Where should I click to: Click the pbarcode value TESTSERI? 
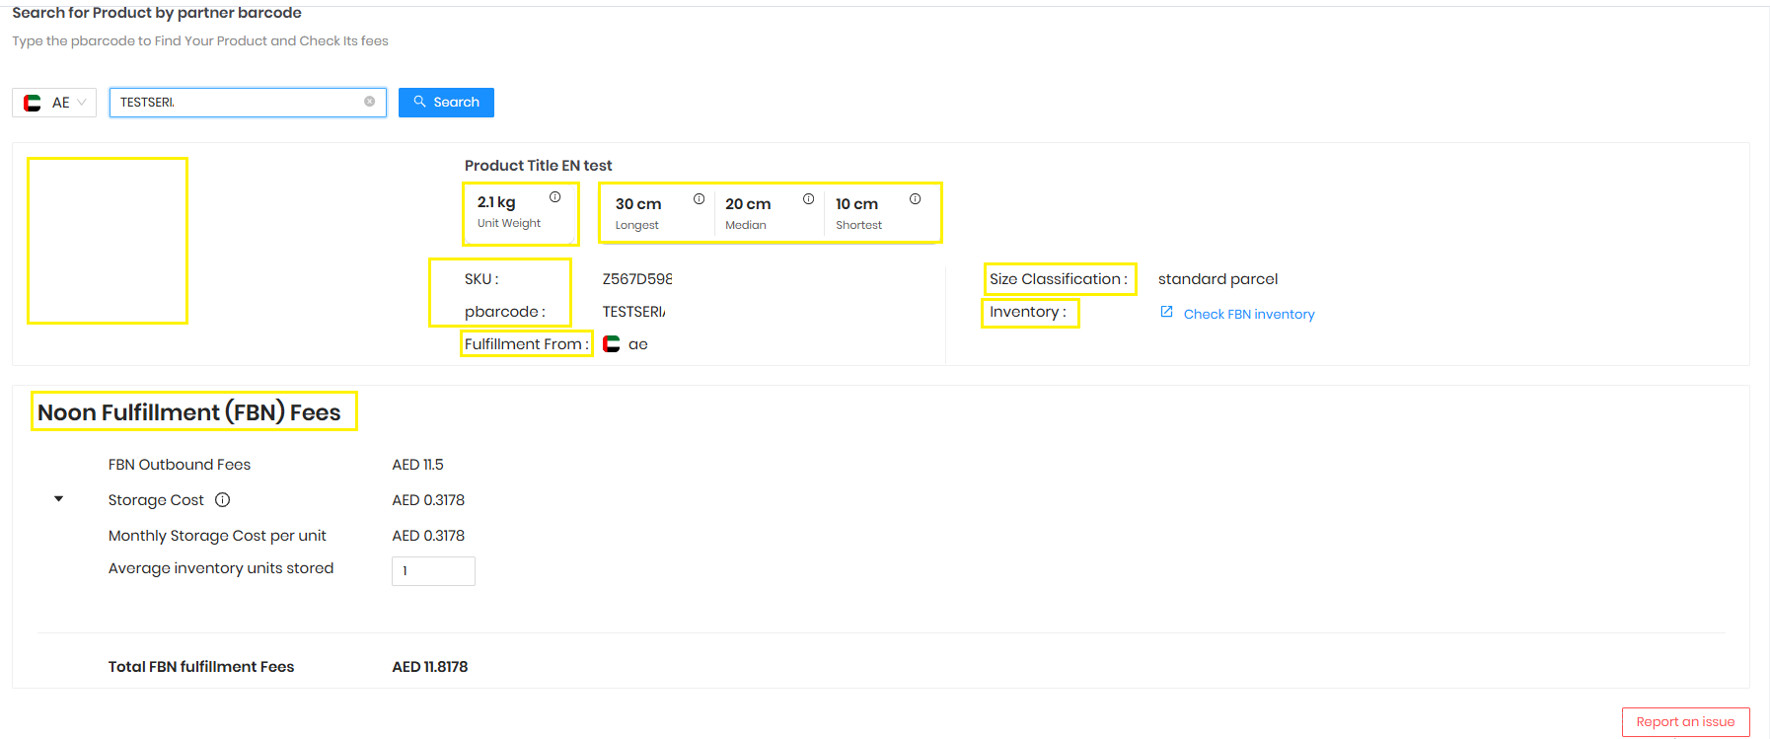pyautogui.click(x=634, y=312)
